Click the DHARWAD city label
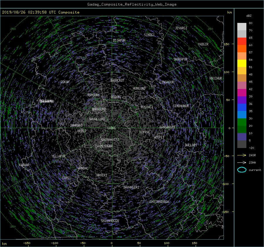Screen dimensions: 264x247 tap(77, 125)
